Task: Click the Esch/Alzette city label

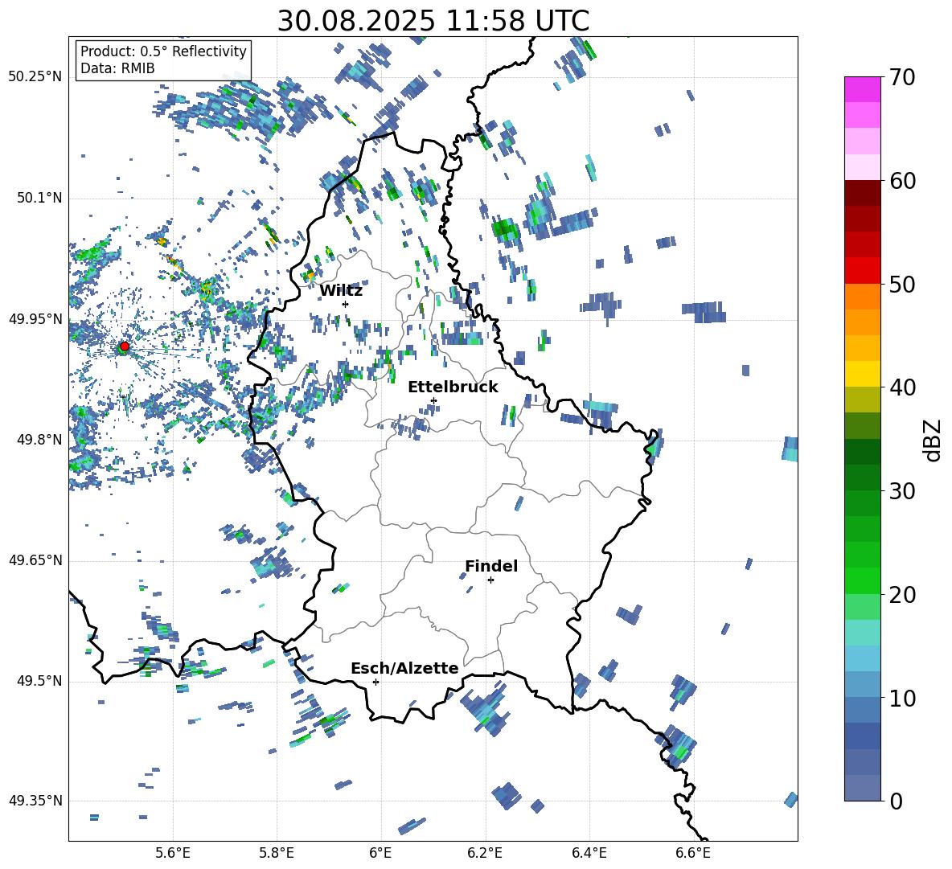Action: pos(404,668)
